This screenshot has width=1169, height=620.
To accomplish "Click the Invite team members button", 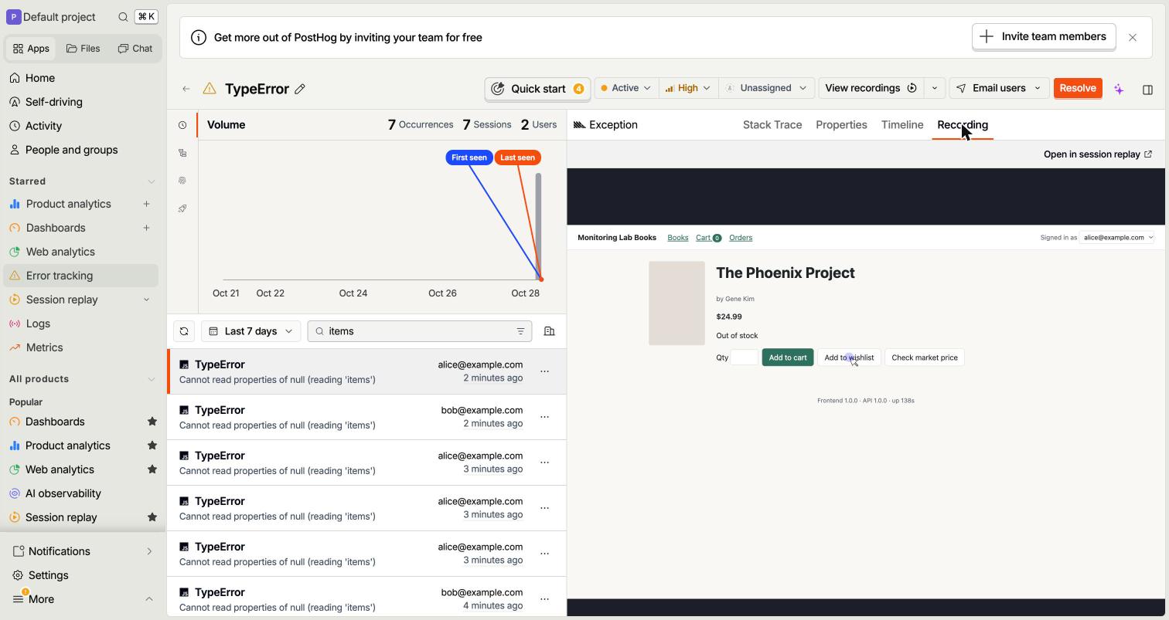I will 1044,37.
